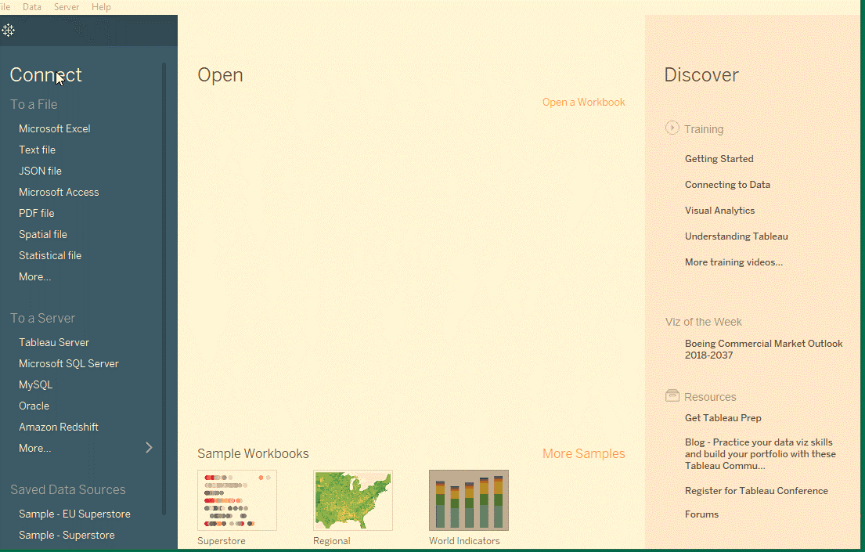
Task: Connect to Oracle
Action: [x=34, y=406]
